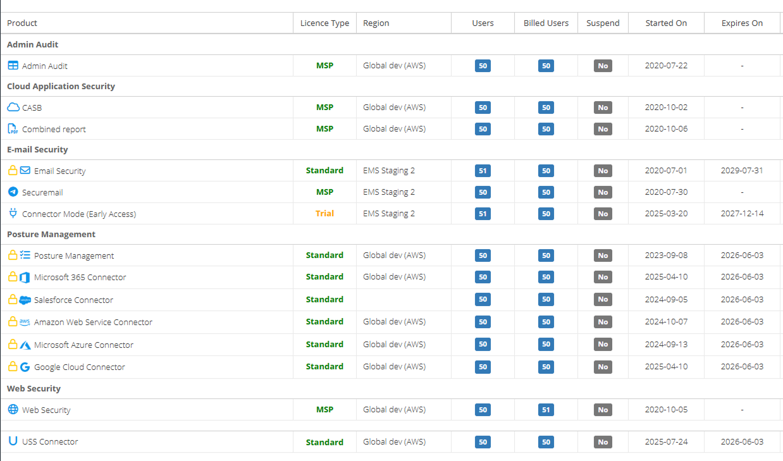783x461 pixels.
Task: Click the Admin Audit table icon
Action: click(13, 65)
